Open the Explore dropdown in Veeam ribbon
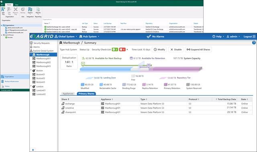This screenshot has width=257, height=152. point(30,11)
